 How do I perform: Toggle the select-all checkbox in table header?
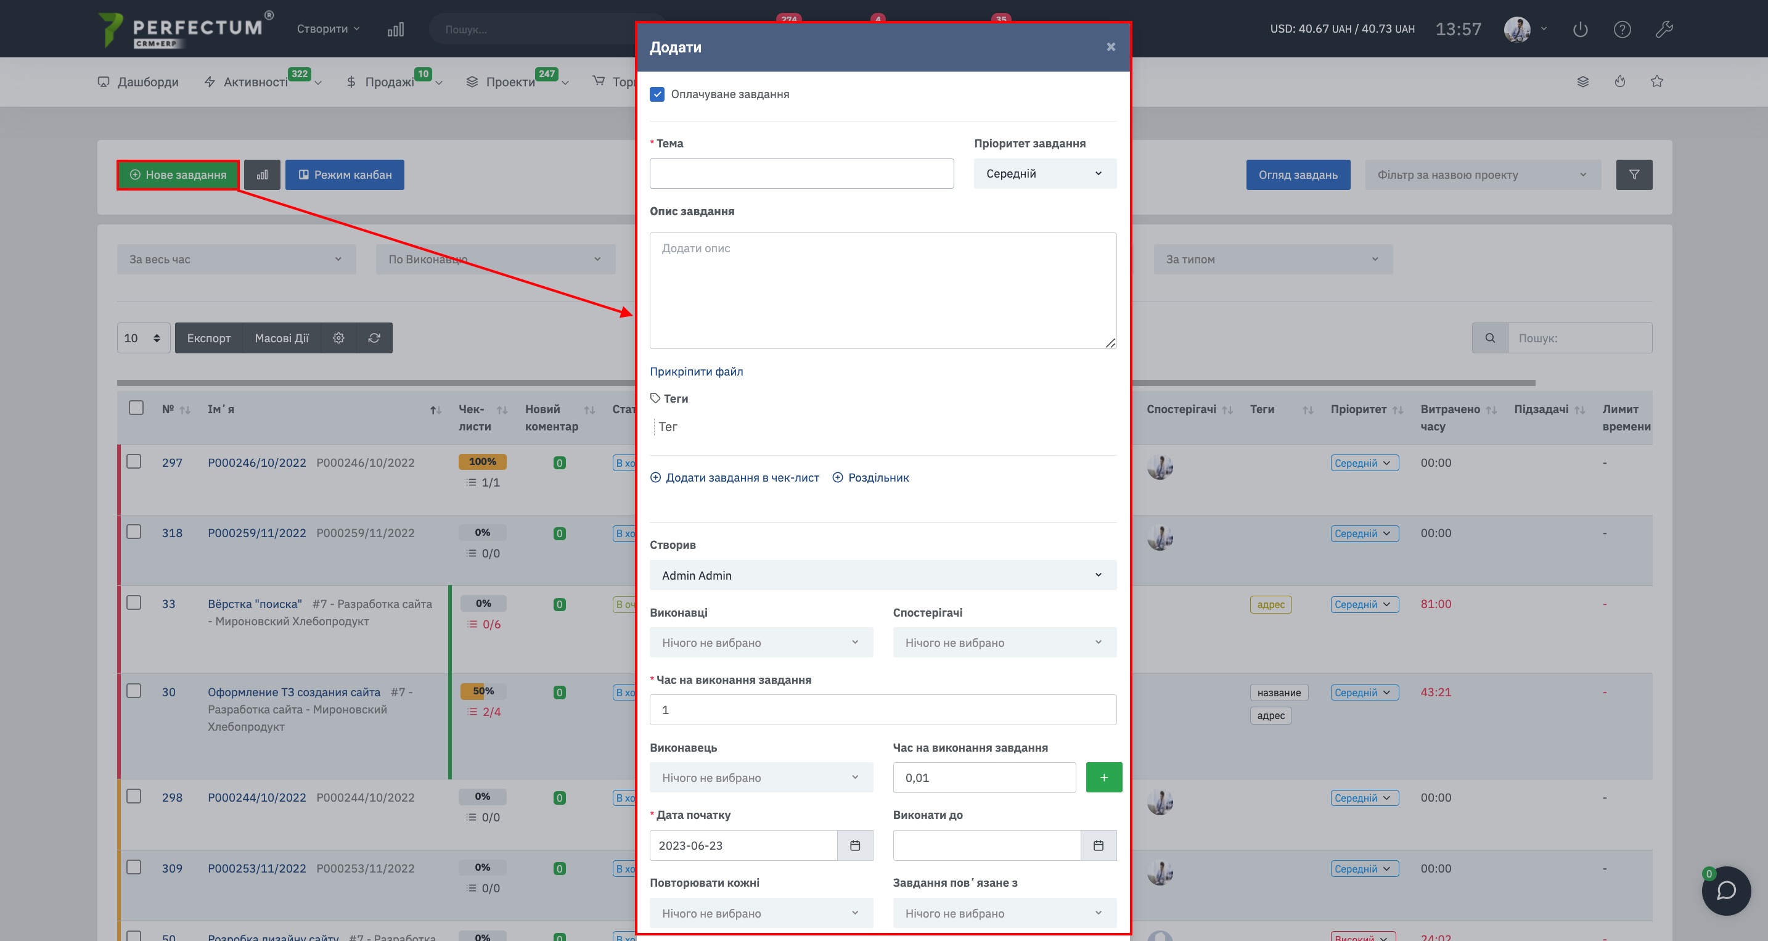click(136, 408)
